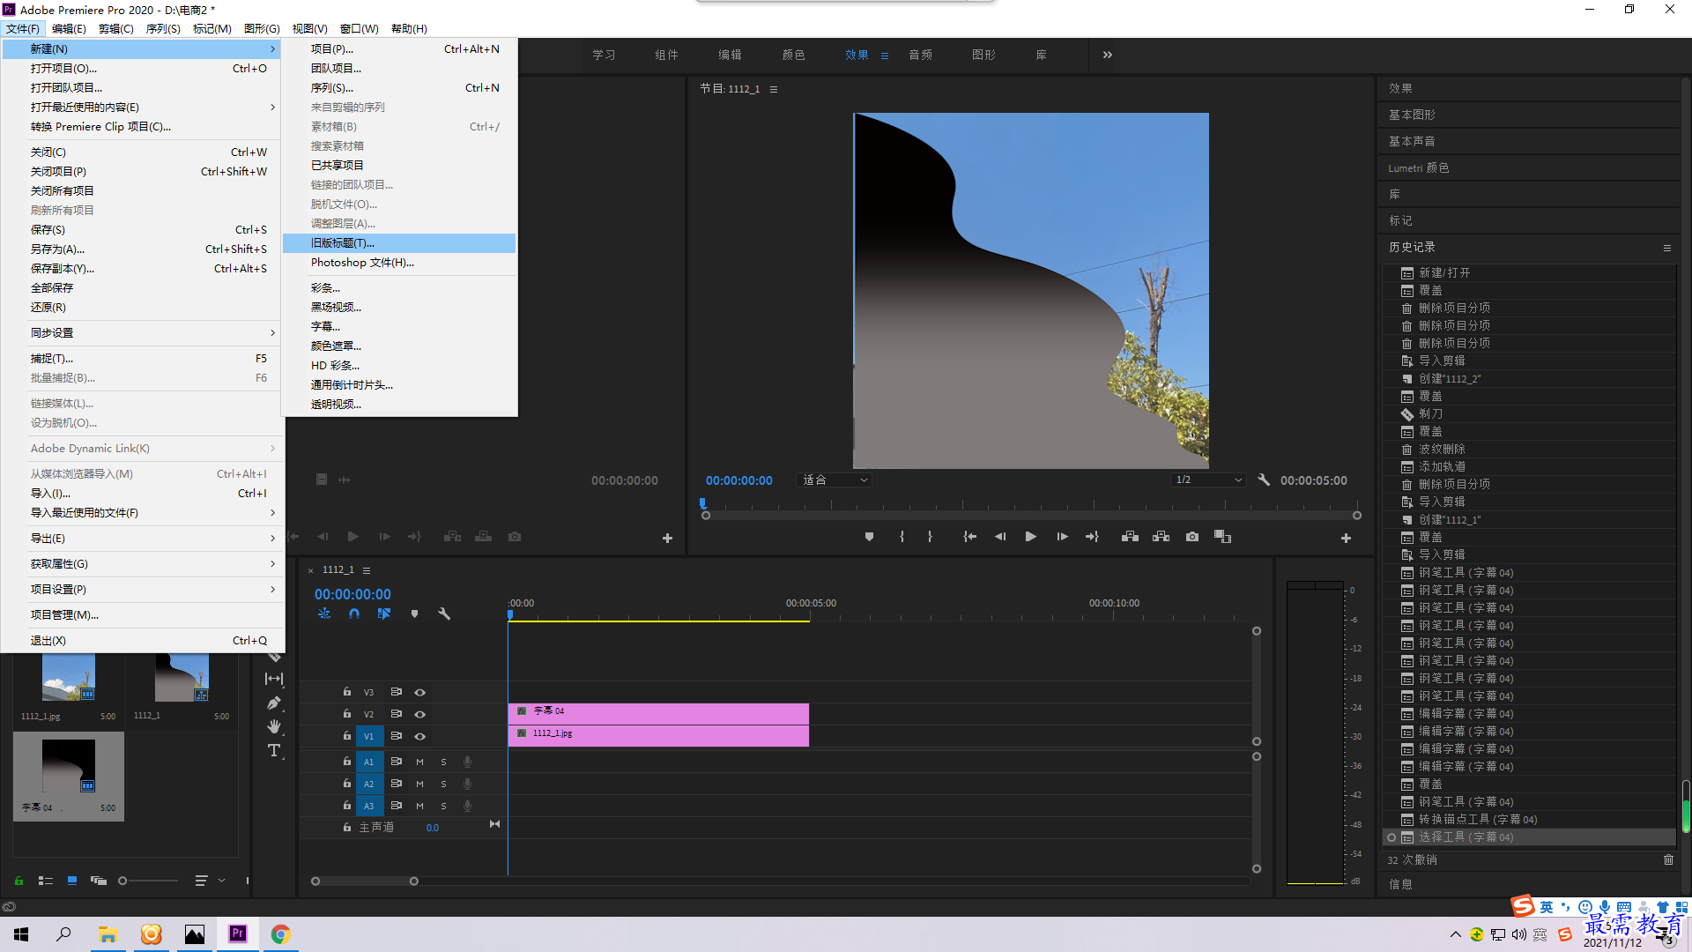Toggle insert sequences as nests icon
The image size is (1692, 952).
coord(324,614)
